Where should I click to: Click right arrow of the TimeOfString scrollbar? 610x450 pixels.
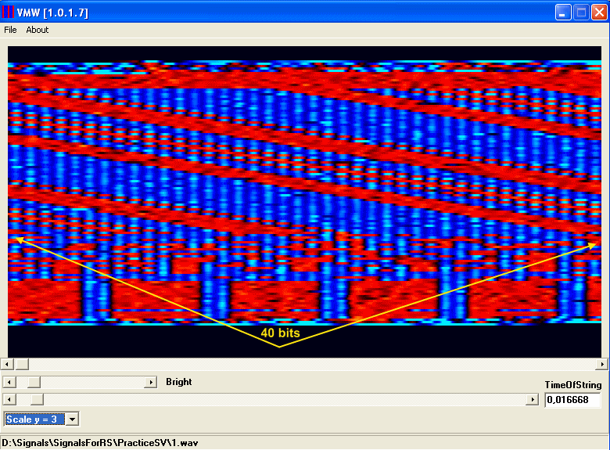533,400
